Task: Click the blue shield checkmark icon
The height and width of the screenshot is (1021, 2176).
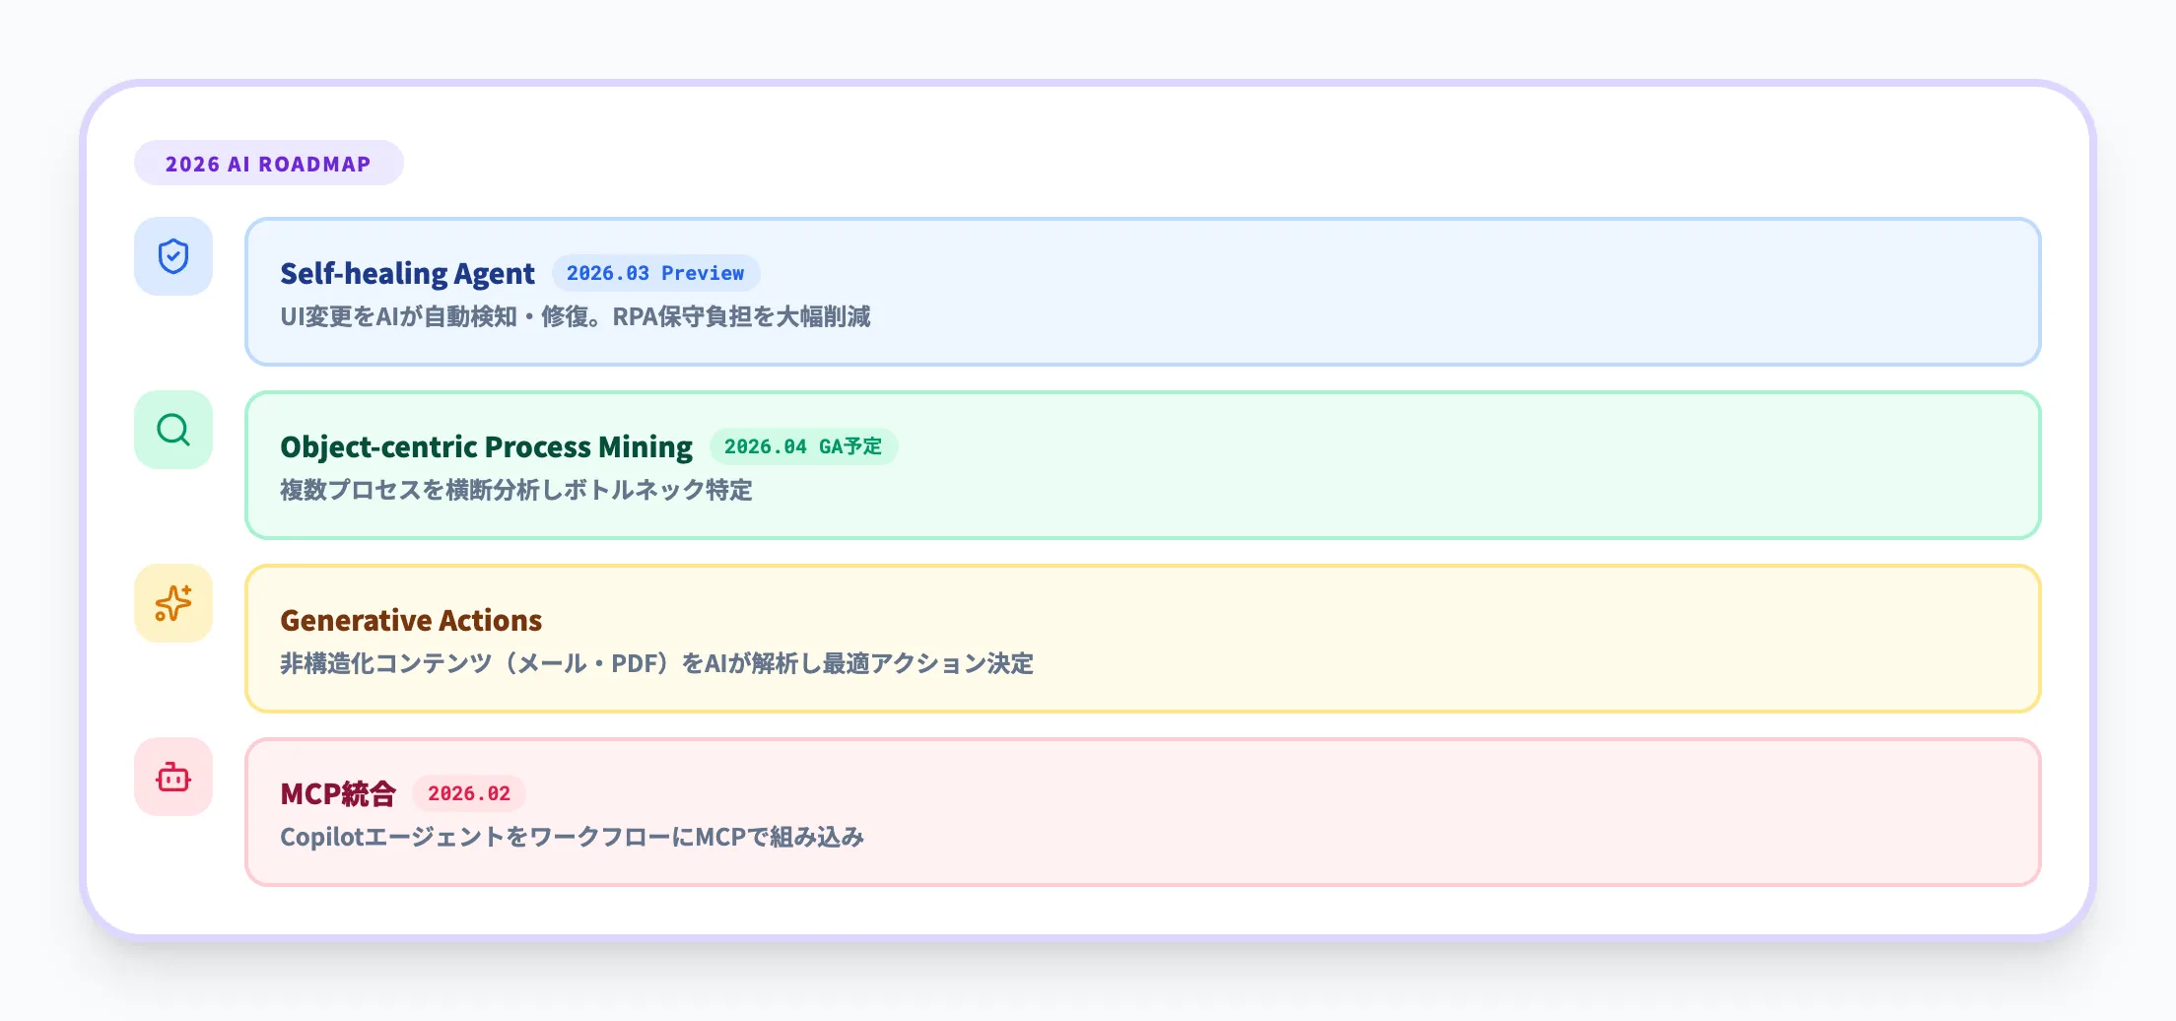Action: point(173,256)
